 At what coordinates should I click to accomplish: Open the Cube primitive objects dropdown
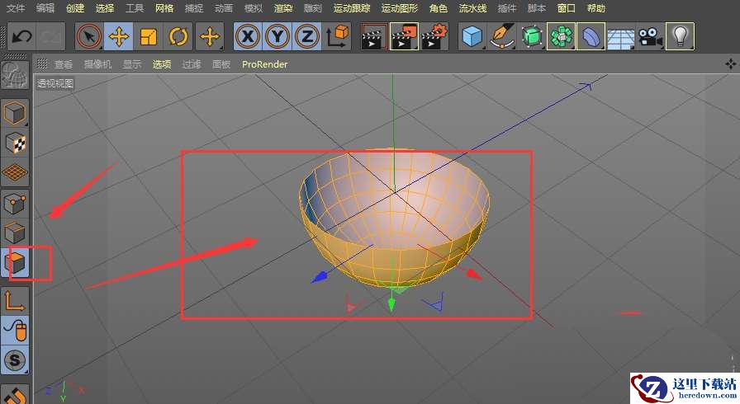[x=472, y=37]
